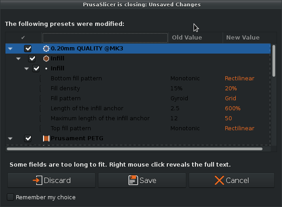Click old value 12 for maximum anchor length
Image resolution: width=282 pixels, height=207 pixels.
coord(174,118)
